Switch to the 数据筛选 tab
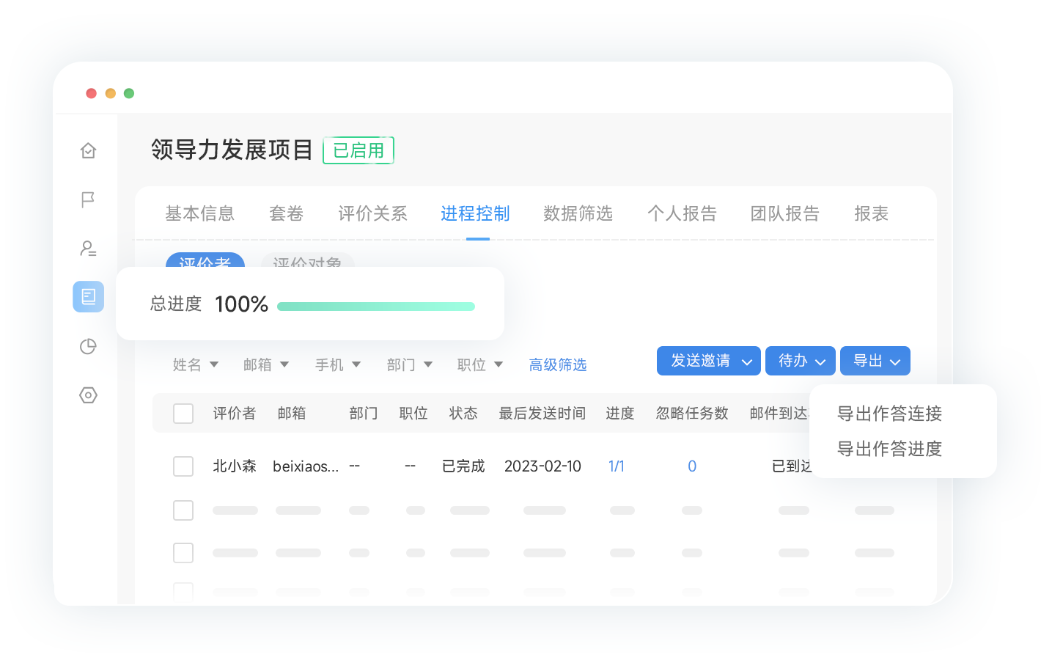 pos(578,213)
